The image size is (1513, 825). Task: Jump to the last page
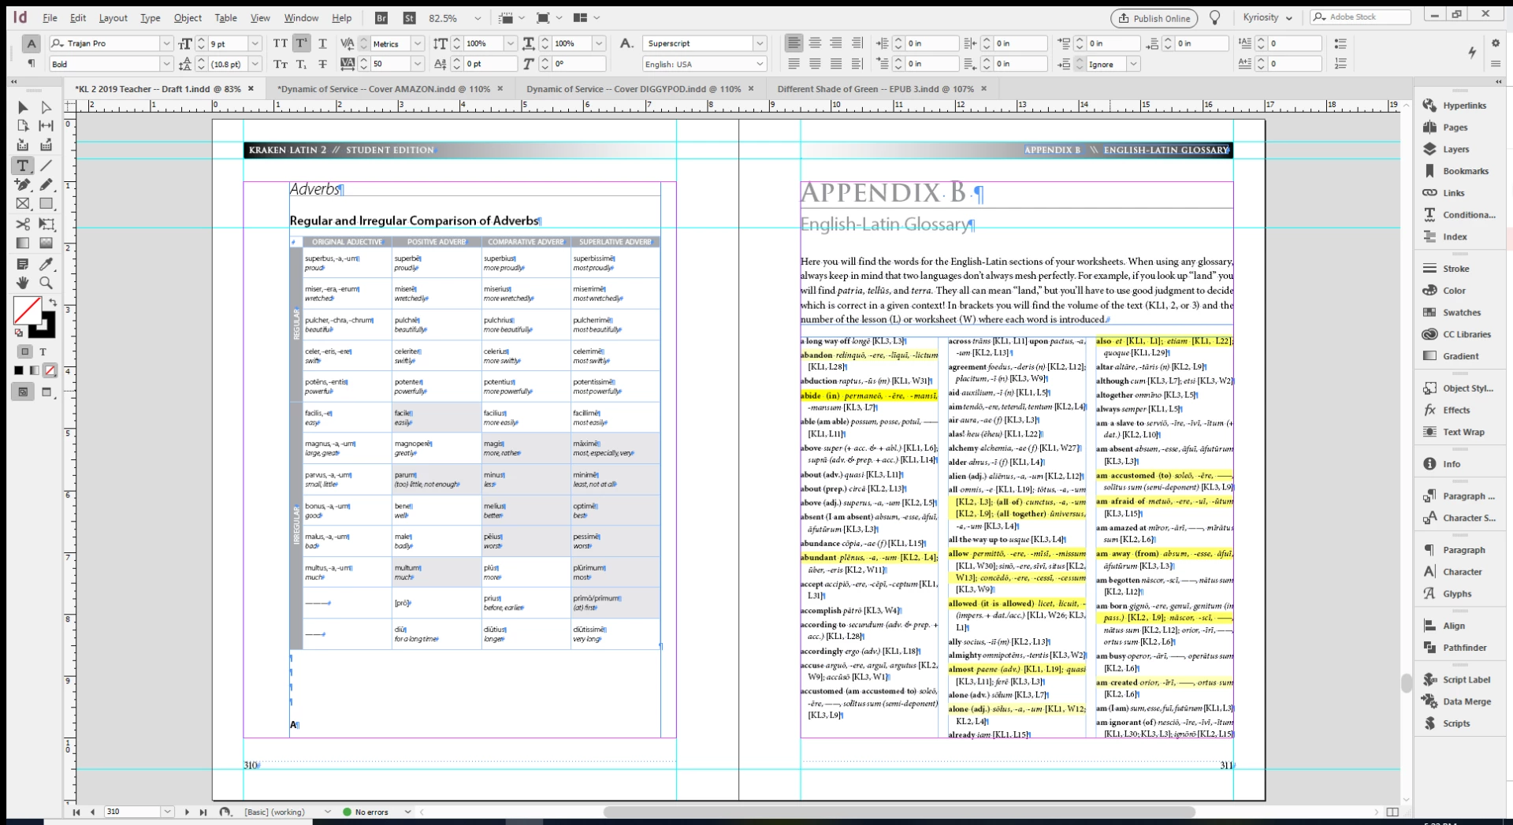click(x=203, y=812)
